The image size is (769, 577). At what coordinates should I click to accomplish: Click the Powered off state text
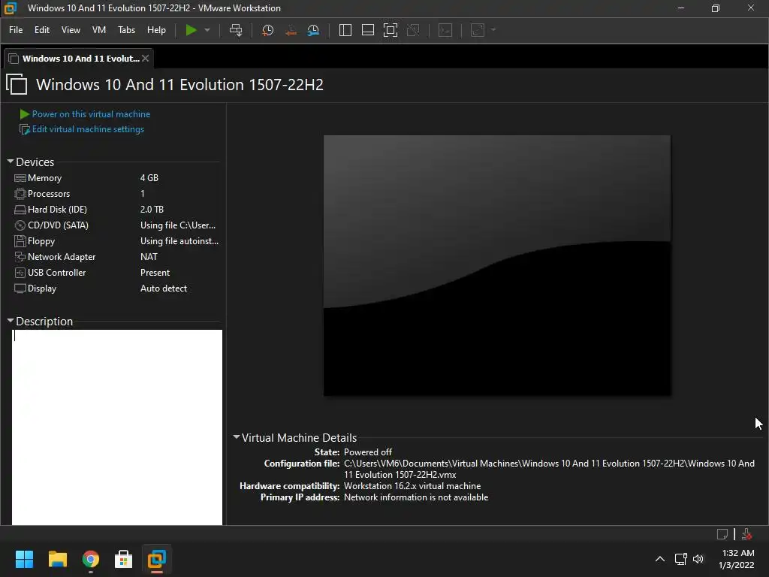coord(368,452)
